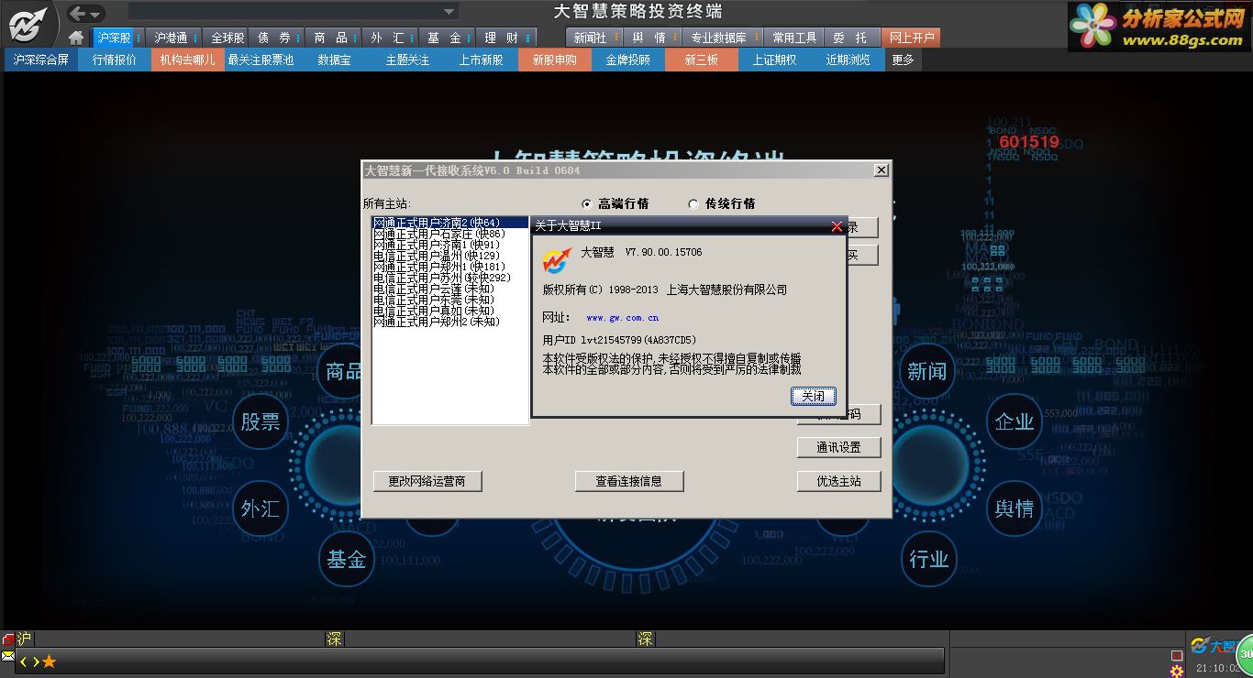Open the 舆情 circular icon

(1015, 508)
